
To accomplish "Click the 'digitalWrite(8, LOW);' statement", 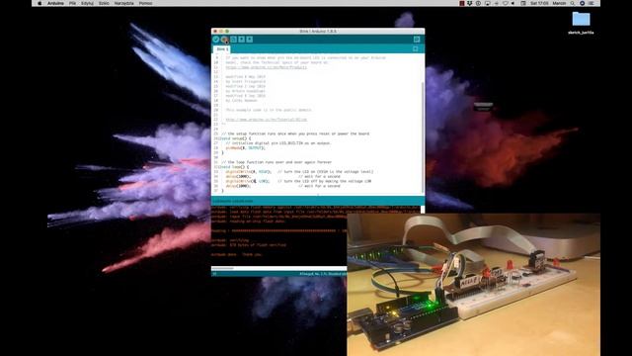I will [x=248, y=181].
